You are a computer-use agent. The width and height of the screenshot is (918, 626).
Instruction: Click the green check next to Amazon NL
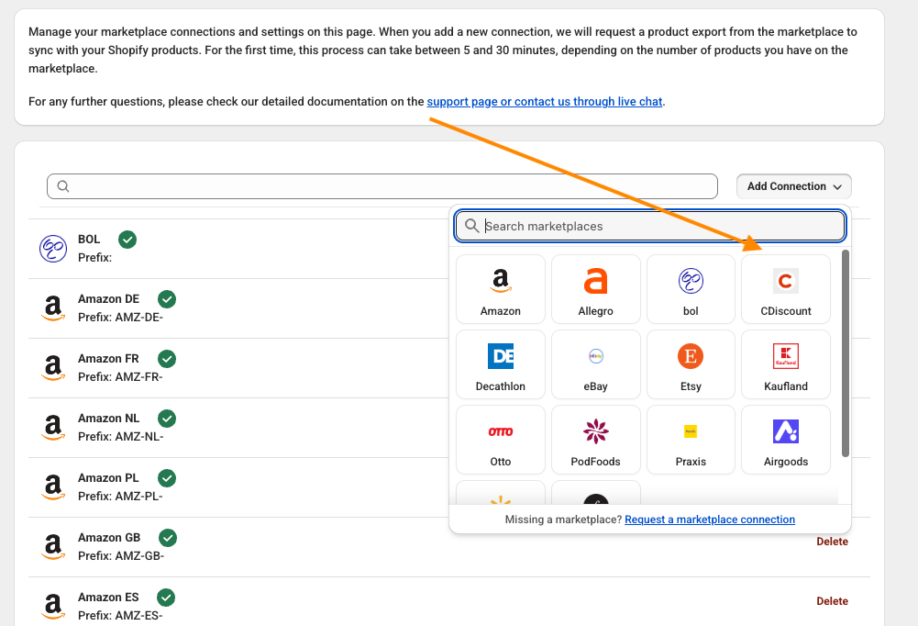click(167, 419)
